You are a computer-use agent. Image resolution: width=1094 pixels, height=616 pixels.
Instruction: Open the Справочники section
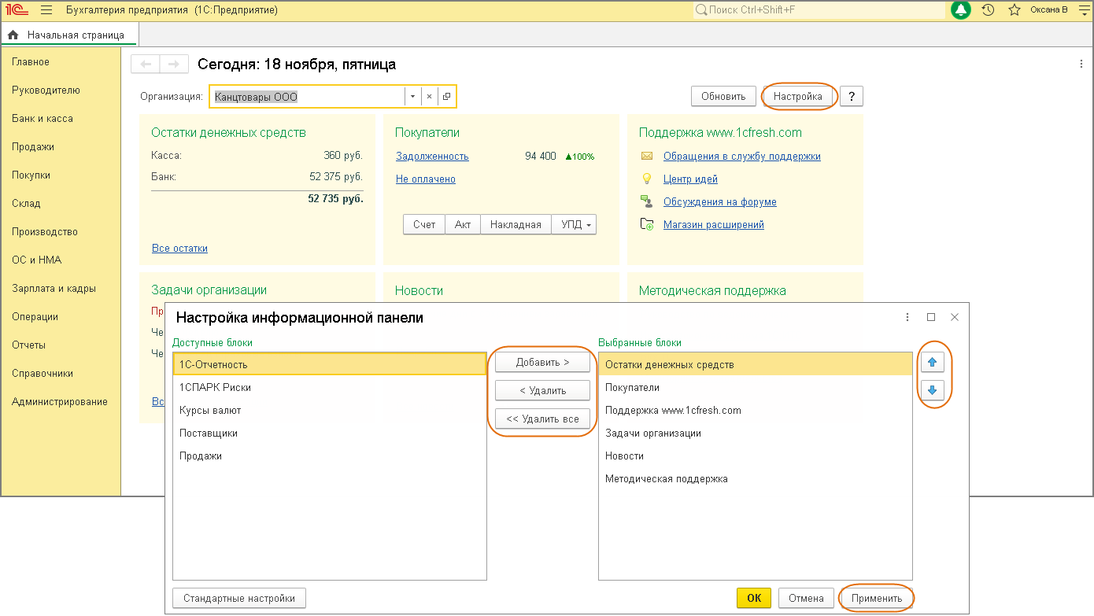pos(43,373)
